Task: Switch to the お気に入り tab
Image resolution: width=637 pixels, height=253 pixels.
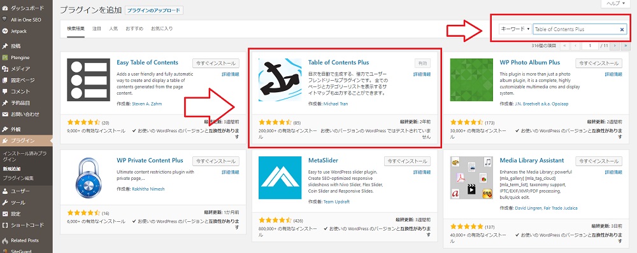Action: point(161,29)
